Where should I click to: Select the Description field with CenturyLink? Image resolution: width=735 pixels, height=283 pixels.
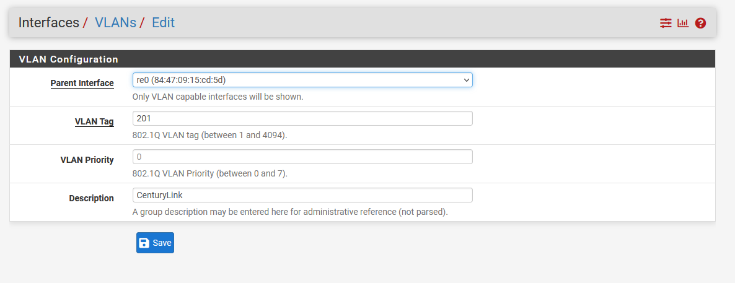[302, 195]
